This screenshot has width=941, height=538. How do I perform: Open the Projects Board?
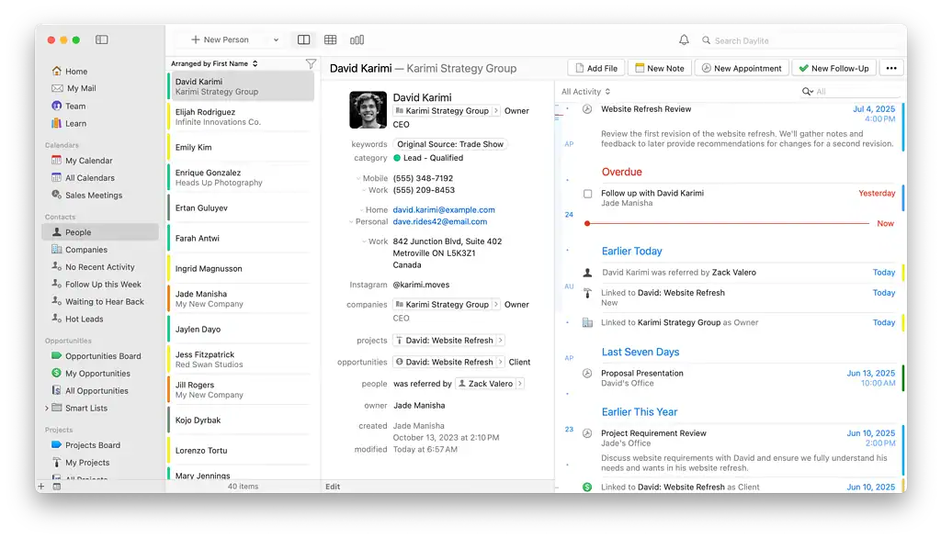pyautogui.click(x=87, y=444)
